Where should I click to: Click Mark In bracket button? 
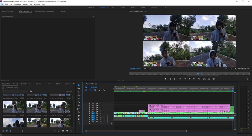[x=170, y=79]
